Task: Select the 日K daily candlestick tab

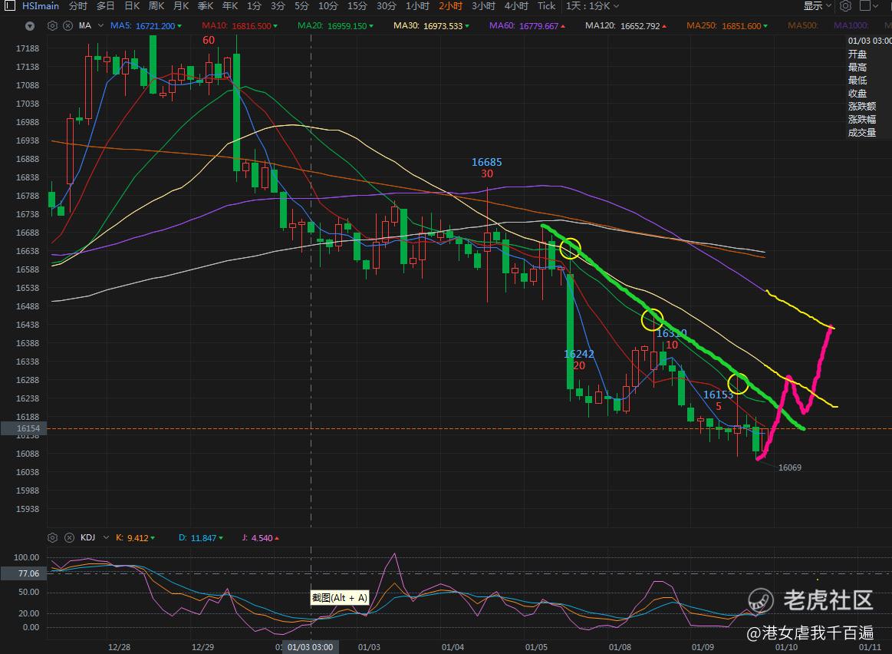Action: (x=132, y=6)
